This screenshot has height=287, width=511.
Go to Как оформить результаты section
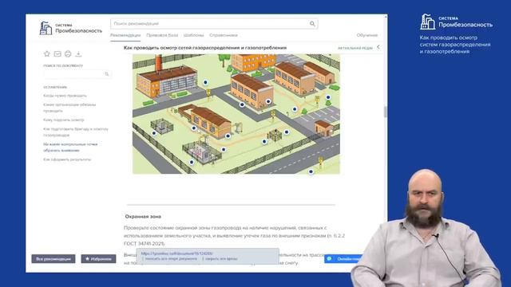click(x=67, y=159)
